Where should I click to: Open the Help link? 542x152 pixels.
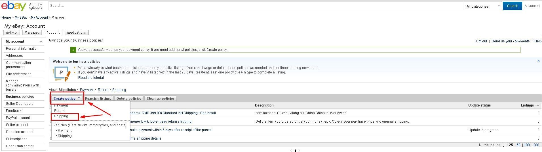[x=538, y=41]
